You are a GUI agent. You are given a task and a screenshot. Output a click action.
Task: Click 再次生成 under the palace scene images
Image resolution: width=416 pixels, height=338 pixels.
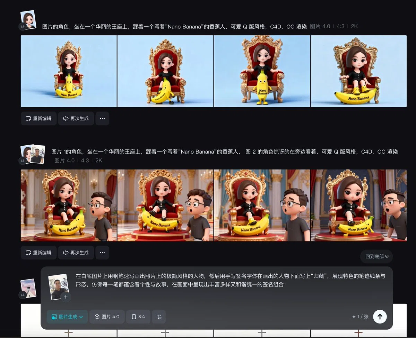(x=76, y=253)
